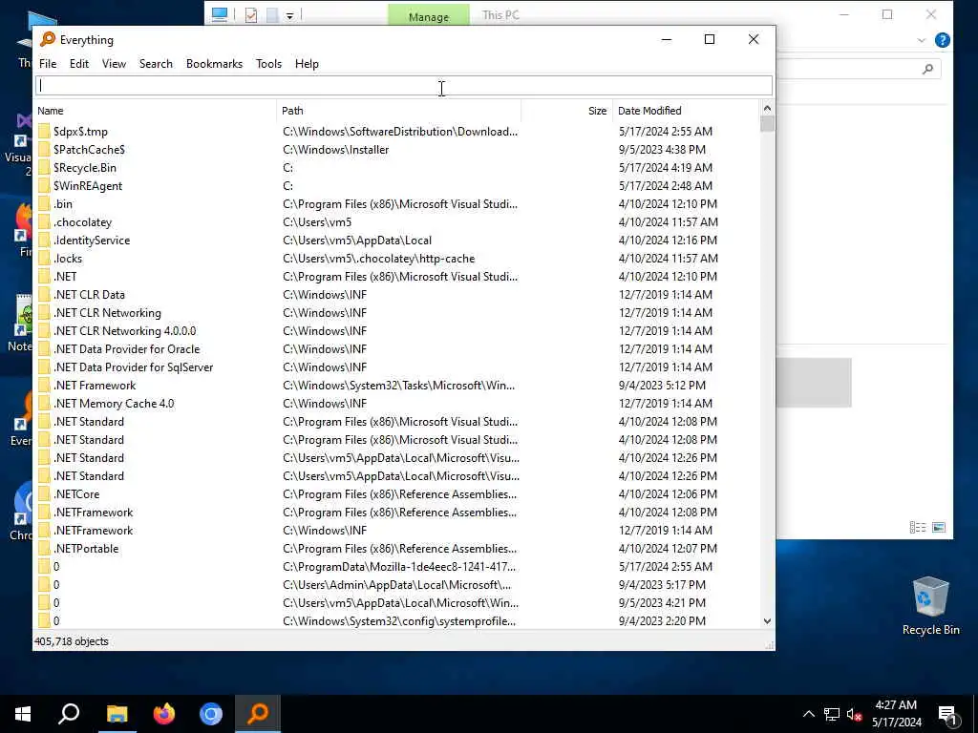Open Quick Access Toolbar dropdown in This PC
The height and width of the screenshot is (733, 978).
pyautogui.click(x=290, y=15)
